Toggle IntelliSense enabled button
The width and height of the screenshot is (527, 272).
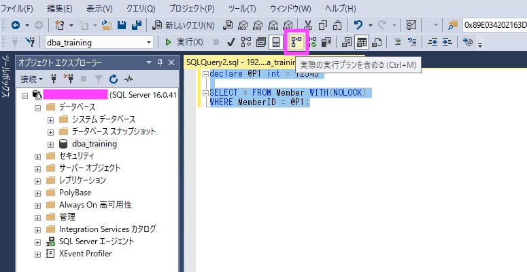pyautogui.click(x=276, y=42)
